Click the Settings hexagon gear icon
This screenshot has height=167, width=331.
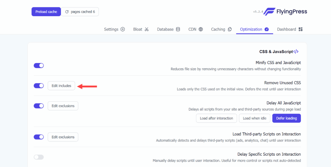pos(123,29)
